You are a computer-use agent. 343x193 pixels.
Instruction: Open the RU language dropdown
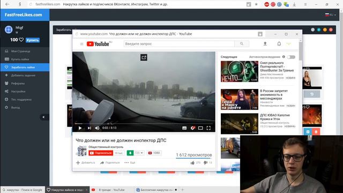(331, 15)
